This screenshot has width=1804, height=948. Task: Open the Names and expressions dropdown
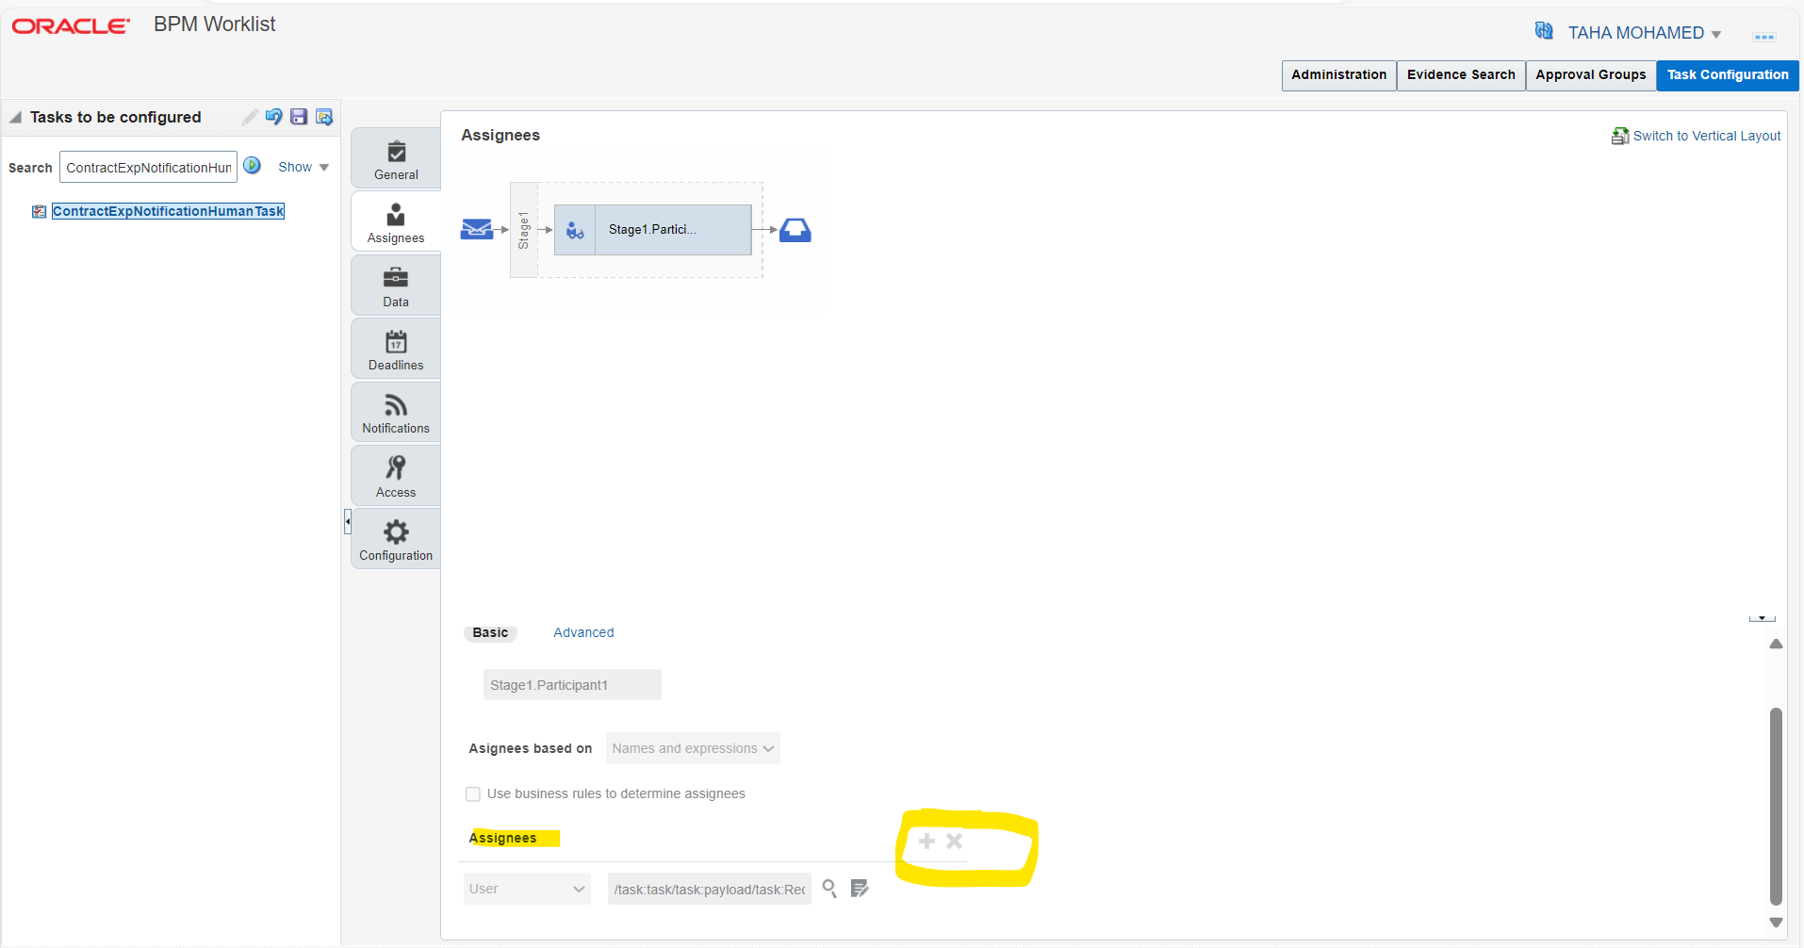pos(692,747)
